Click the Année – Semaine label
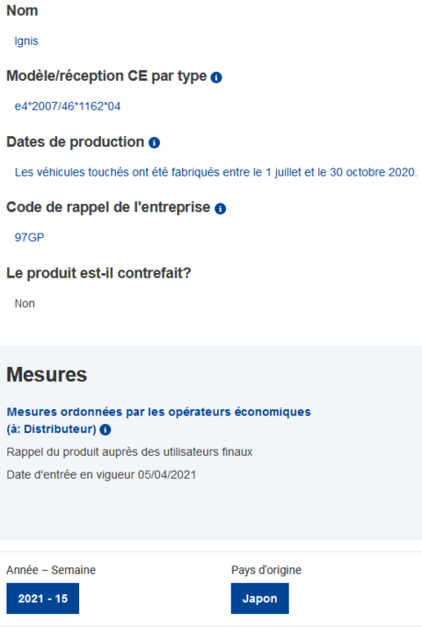The width and height of the screenshot is (422, 627). [51, 570]
